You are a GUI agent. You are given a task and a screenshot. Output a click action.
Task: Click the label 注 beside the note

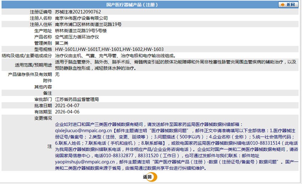pos(50,146)
